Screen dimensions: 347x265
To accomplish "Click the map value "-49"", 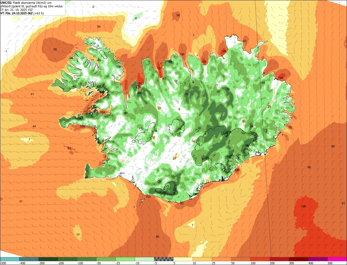I will [x=263, y=83].
